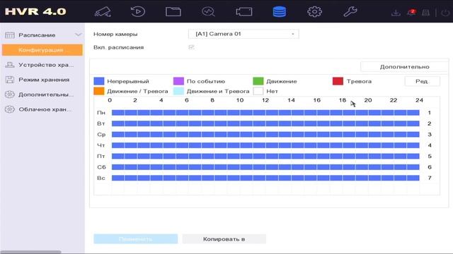
Task: Click the Ред. edit button
Action: (x=422, y=81)
